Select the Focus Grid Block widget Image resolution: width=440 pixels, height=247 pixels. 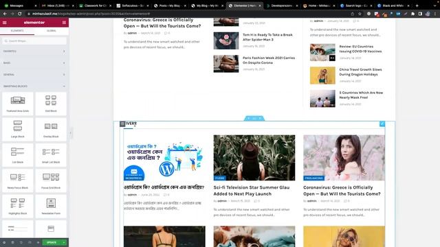tap(51, 180)
